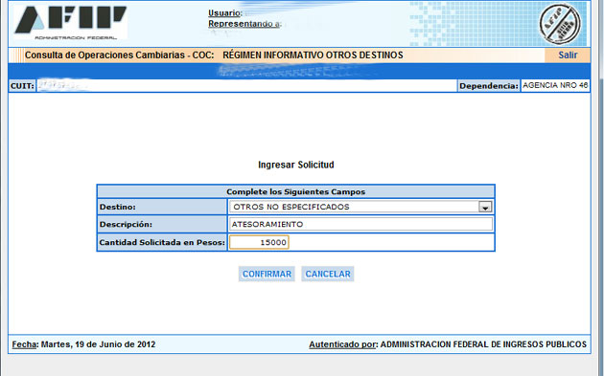Click the Dependencia label

click(x=488, y=86)
